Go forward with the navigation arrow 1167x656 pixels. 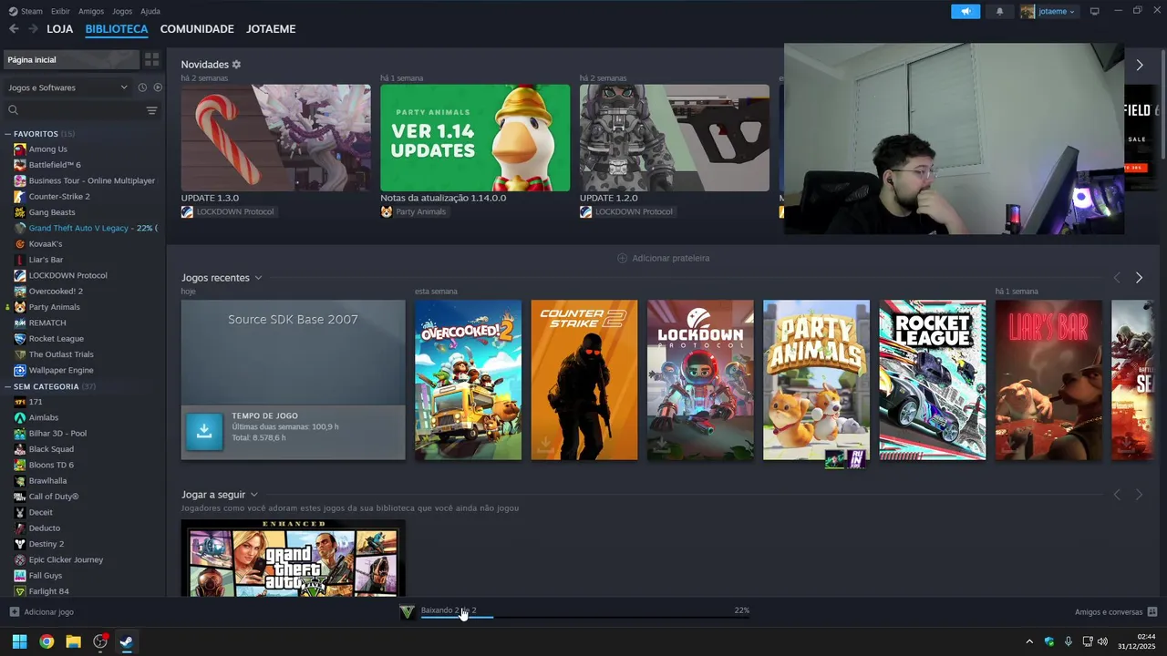coord(33,29)
